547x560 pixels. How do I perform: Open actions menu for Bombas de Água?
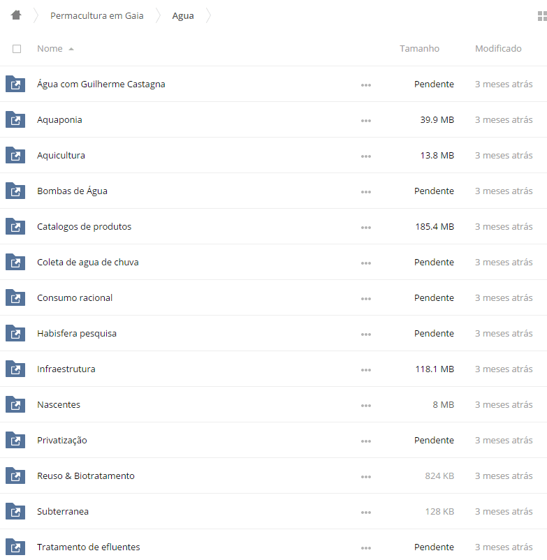[x=366, y=192]
